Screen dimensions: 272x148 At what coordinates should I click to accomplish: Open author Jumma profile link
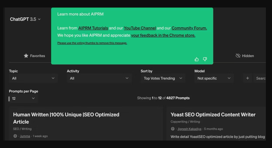tap(25, 136)
